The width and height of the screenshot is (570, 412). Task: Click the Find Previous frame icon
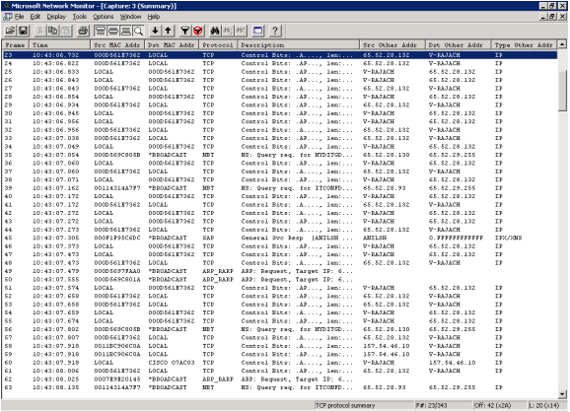(241, 31)
